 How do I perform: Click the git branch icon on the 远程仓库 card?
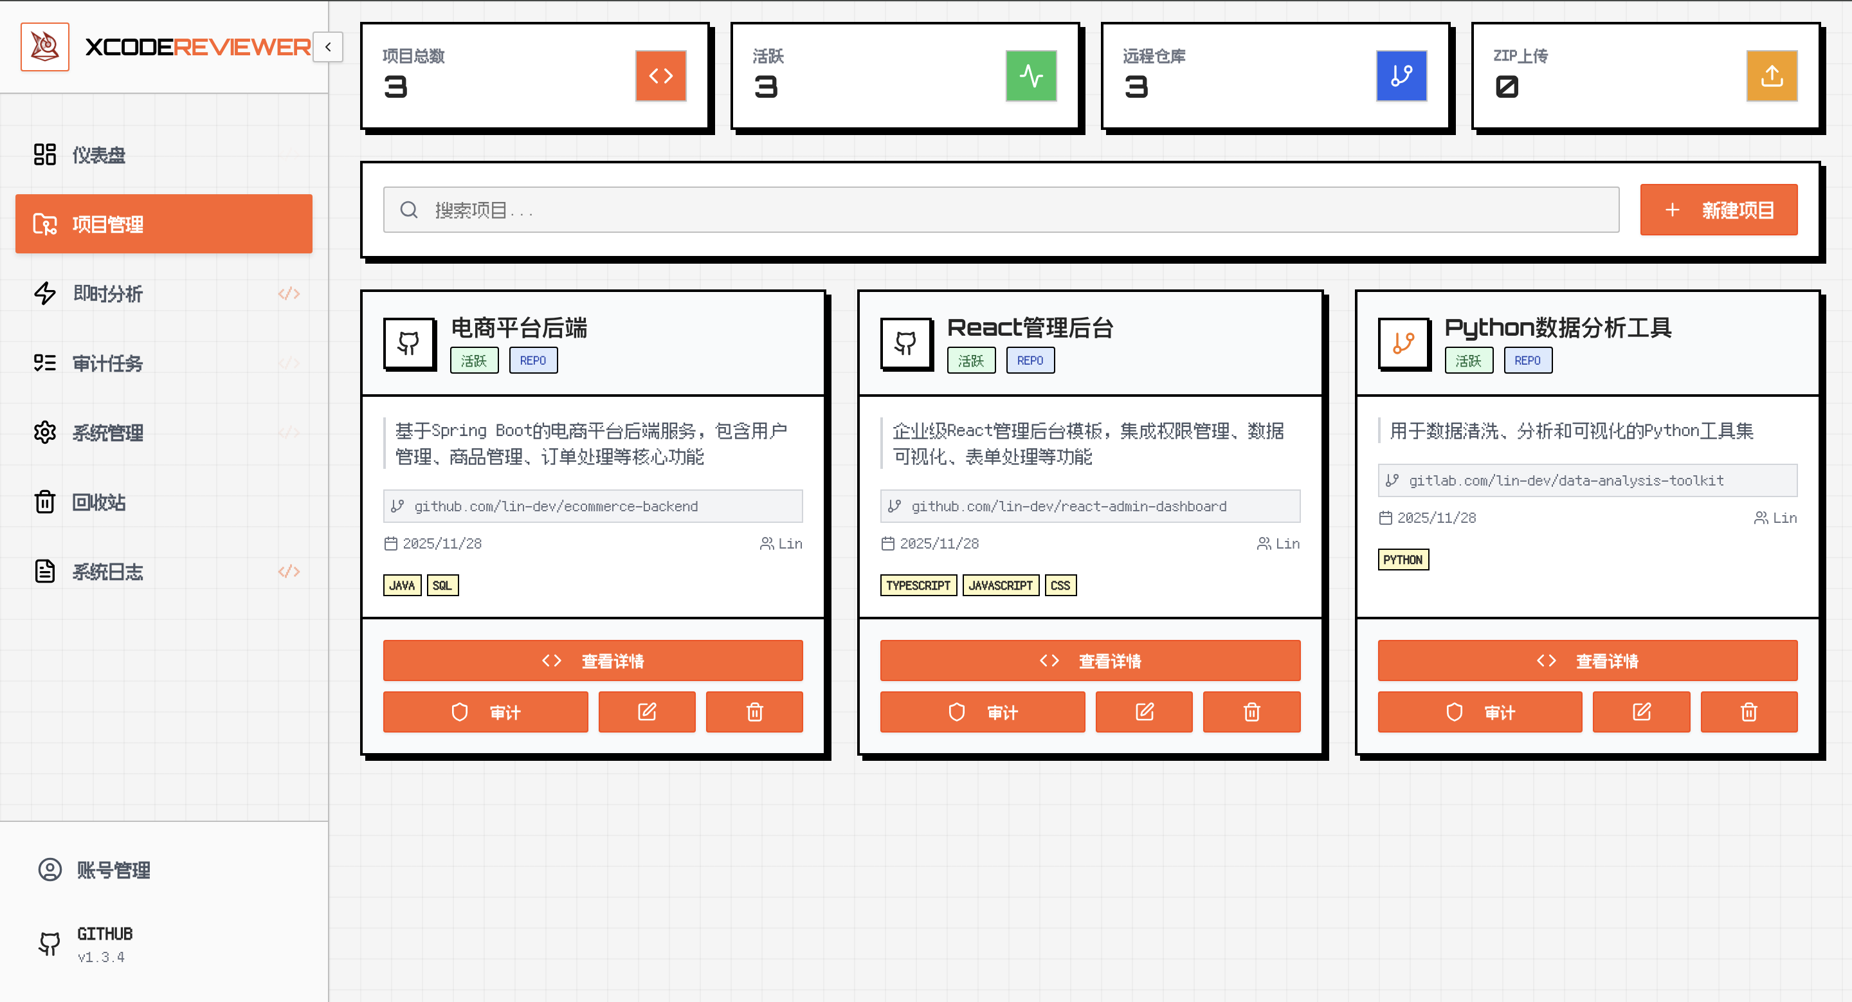point(1401,75)
